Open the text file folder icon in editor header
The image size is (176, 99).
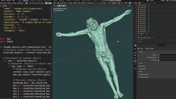click(x=50, y=3)
